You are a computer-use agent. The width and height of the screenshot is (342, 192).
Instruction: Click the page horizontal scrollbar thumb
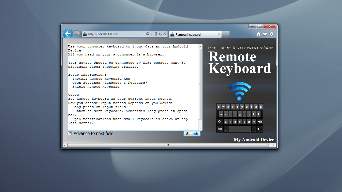pyautogui.click(x=168, y=145)
